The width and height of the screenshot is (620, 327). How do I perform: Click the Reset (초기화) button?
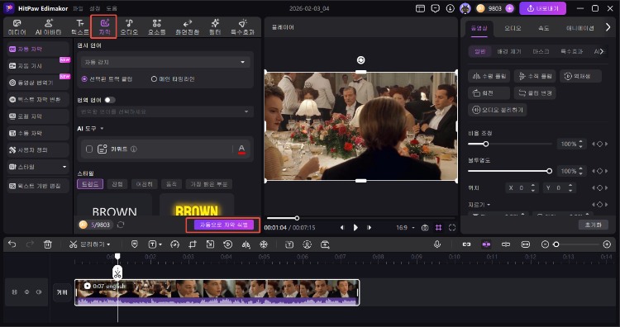593,225
